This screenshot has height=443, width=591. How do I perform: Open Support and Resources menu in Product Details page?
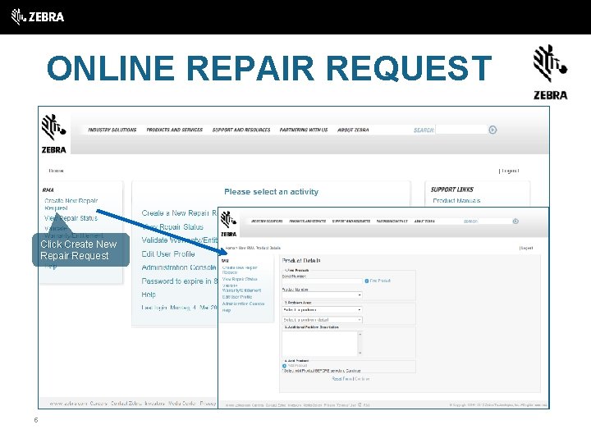351,221
